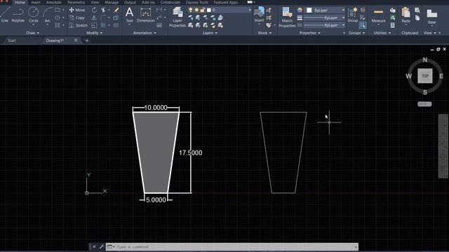Switch to the Annotate ribbon tab
449x252 pixels.
tap(54, 2)
